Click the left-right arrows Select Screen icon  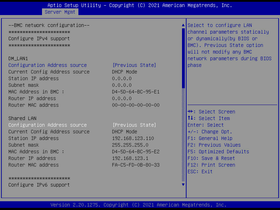point(191,112)
